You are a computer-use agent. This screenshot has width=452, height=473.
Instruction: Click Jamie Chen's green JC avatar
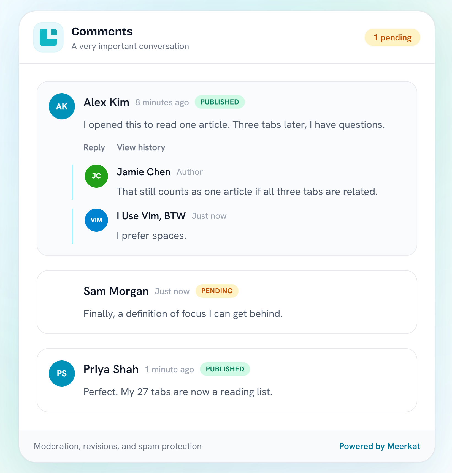pyautogui.click(x=96, y=176)
